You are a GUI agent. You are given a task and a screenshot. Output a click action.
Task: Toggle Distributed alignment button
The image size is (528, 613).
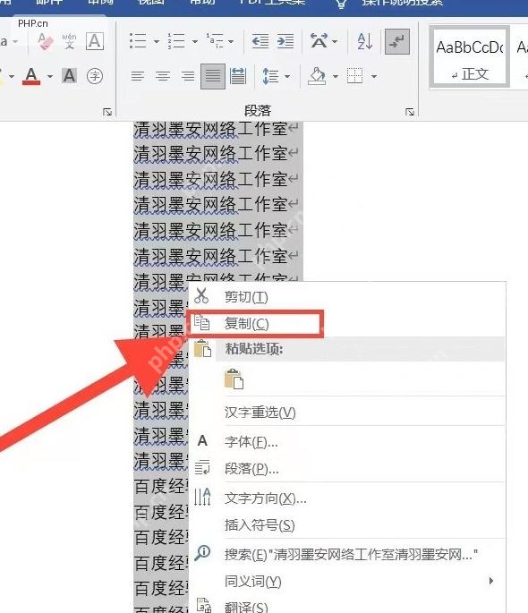(x=238, y=76)
